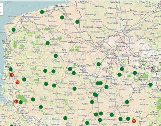The width and height of the screenshot is (161, 126).
Task: Select the green marker near Annœullin
Action: click(99, 64)
